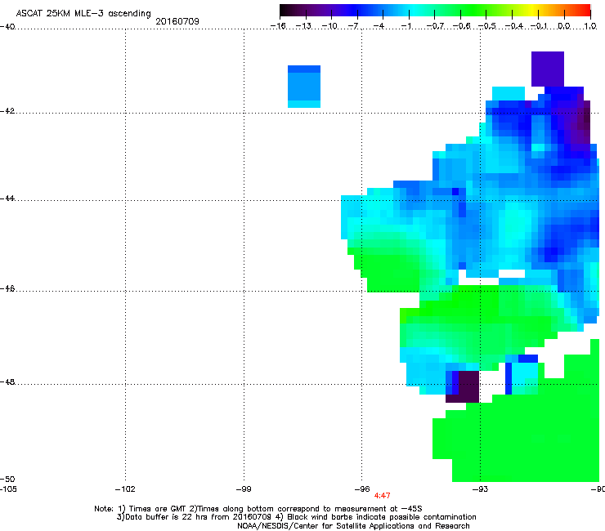Click the "-44" latitude axis label

7,199
